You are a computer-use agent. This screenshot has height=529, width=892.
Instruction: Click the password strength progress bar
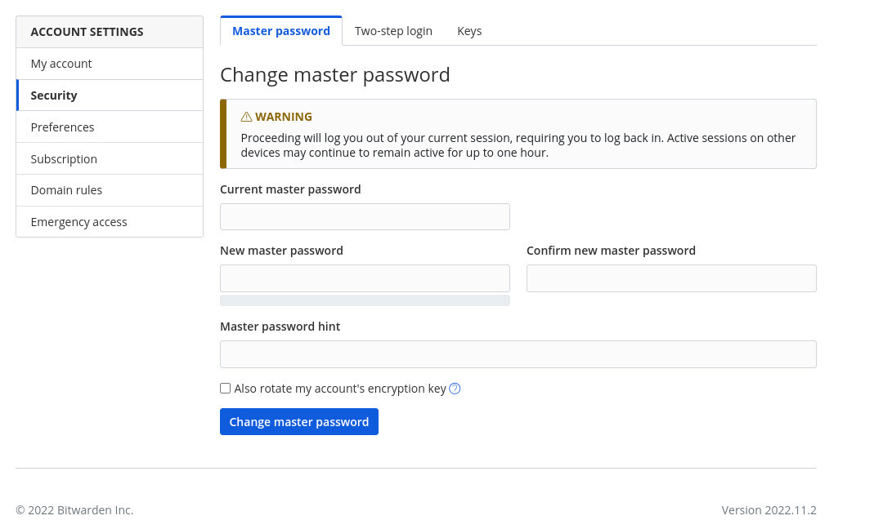click(365, 300)
